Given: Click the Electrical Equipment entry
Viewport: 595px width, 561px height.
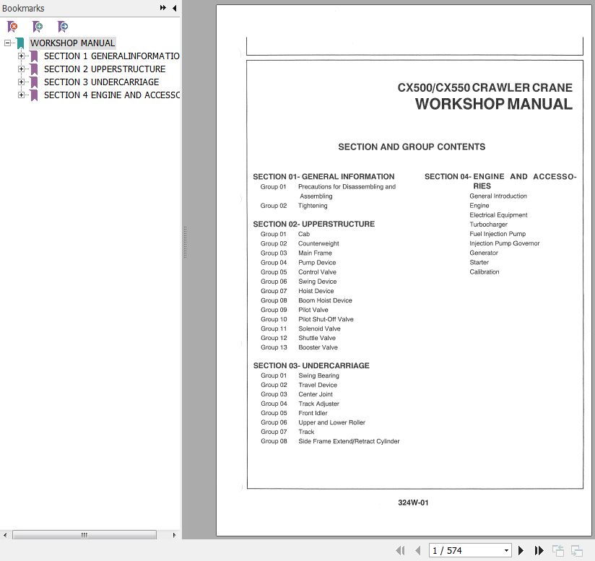Looking at the screenshot, I should (498, 215).
